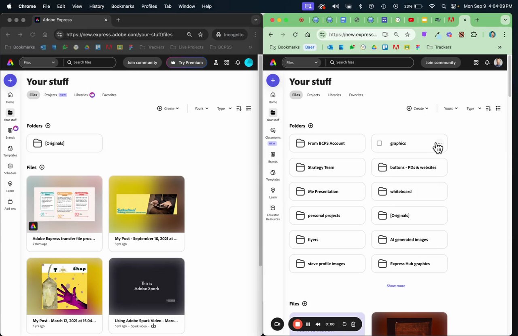Delete the recording with the trash icon
This screenshot has width=518, height=336.
coord(353,324)
